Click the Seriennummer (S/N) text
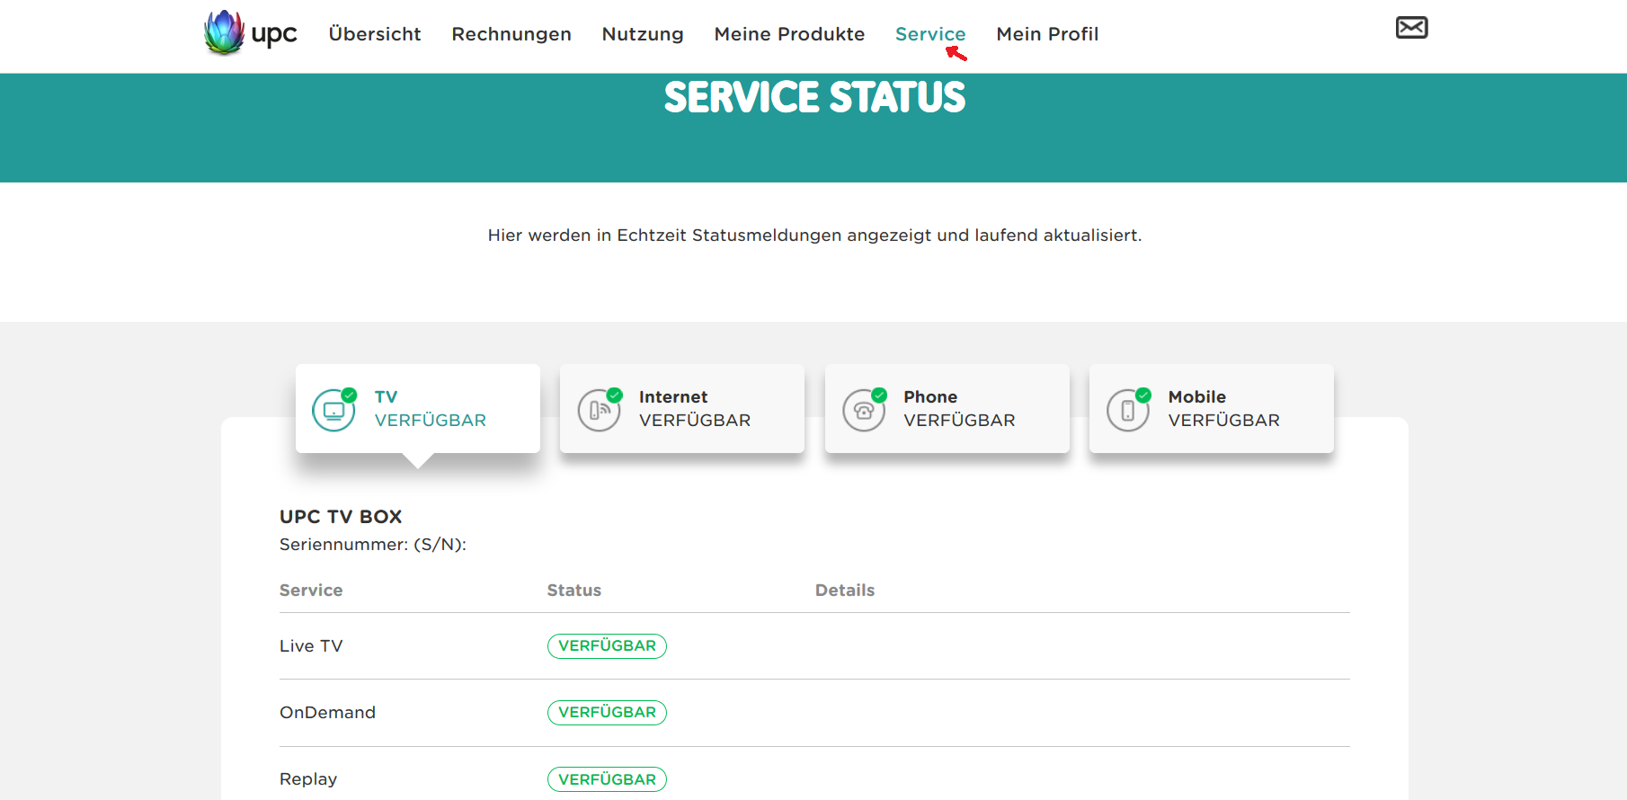 (373, 545)
